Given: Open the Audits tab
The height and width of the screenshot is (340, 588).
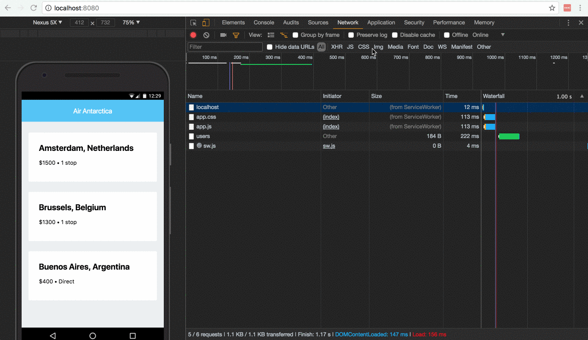Looking at the screenshot, I should pos(291,23).
